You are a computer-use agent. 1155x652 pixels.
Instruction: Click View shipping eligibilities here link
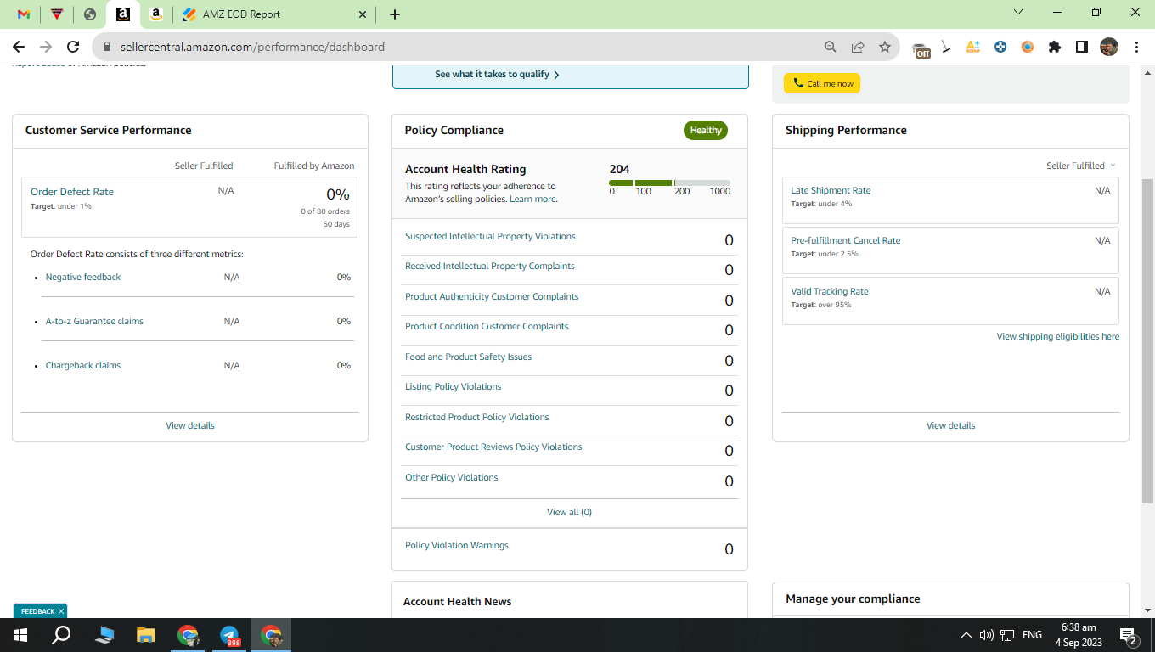(1058, 336)
